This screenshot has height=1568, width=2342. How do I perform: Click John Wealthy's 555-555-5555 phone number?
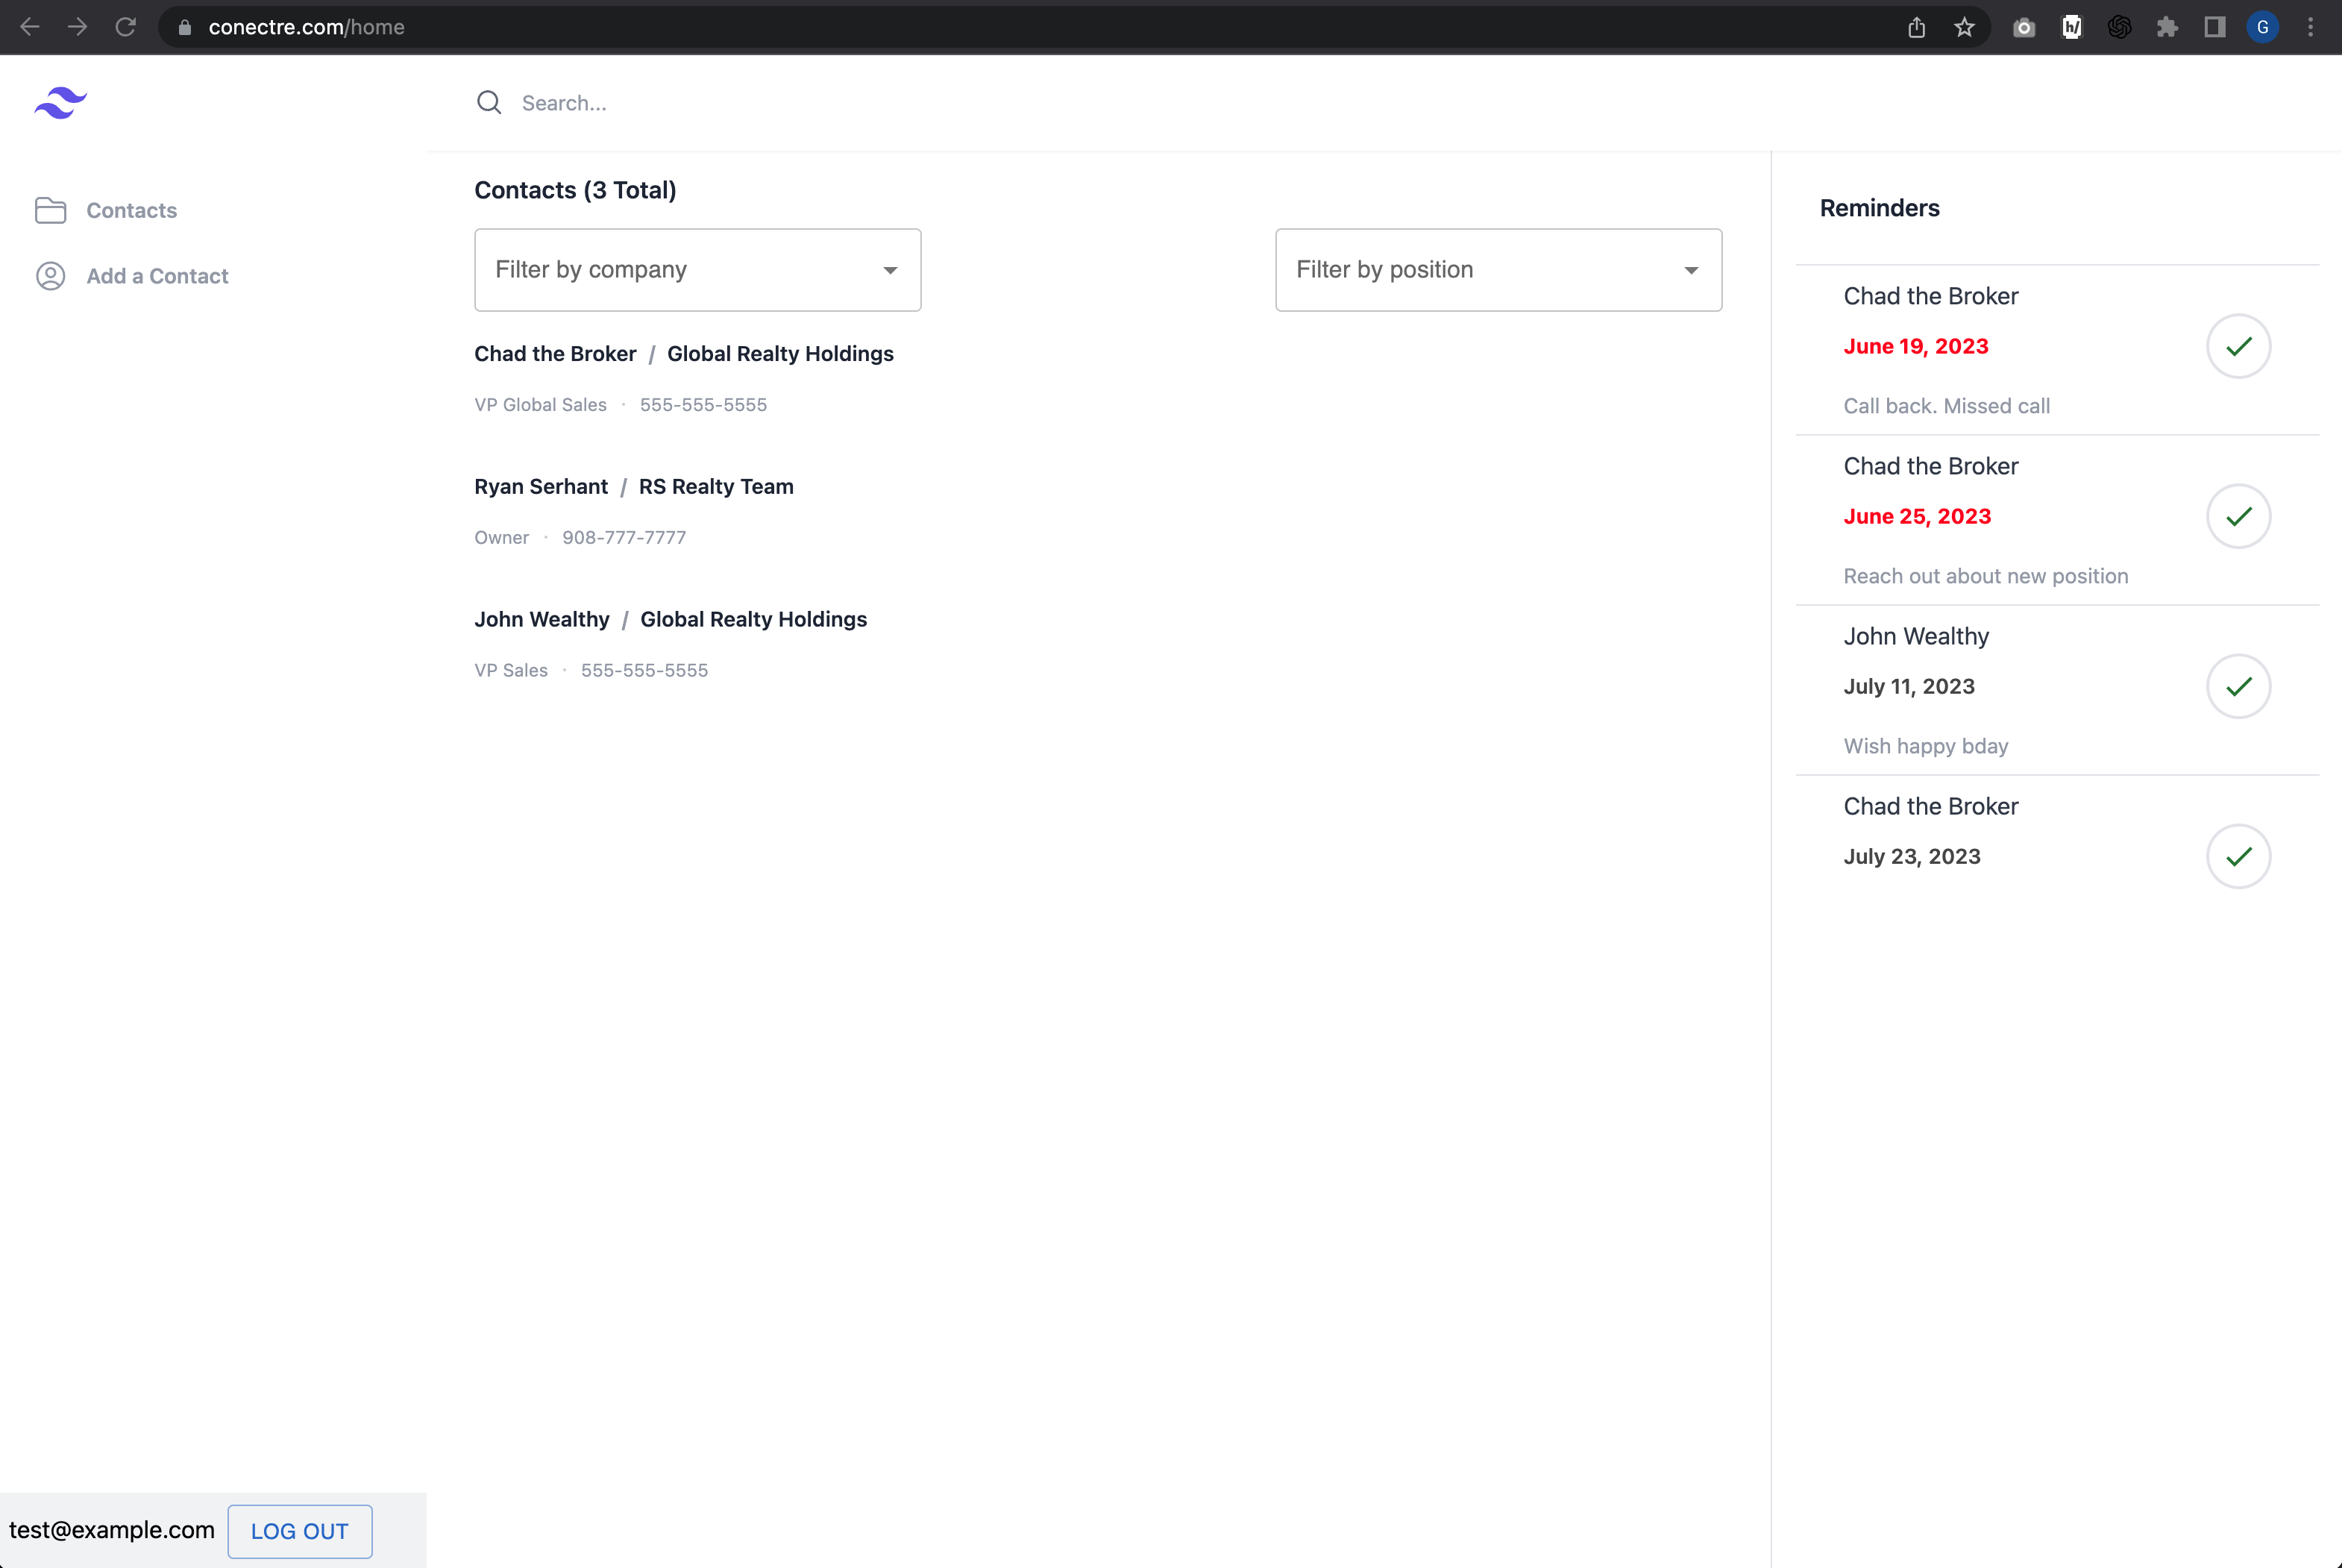tap(644, 671)
